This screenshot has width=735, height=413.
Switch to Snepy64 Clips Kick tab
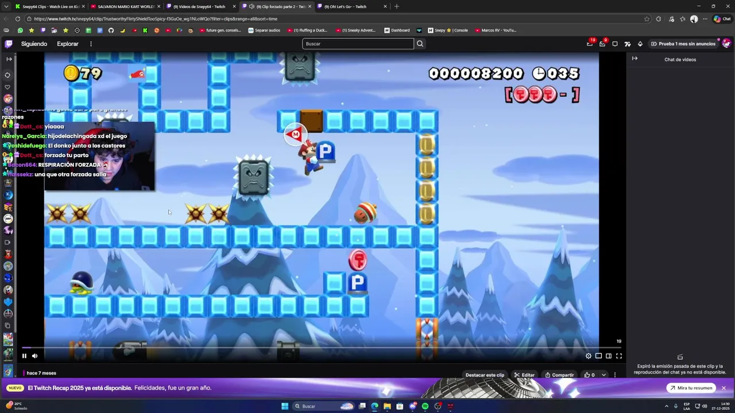point(50,6)
